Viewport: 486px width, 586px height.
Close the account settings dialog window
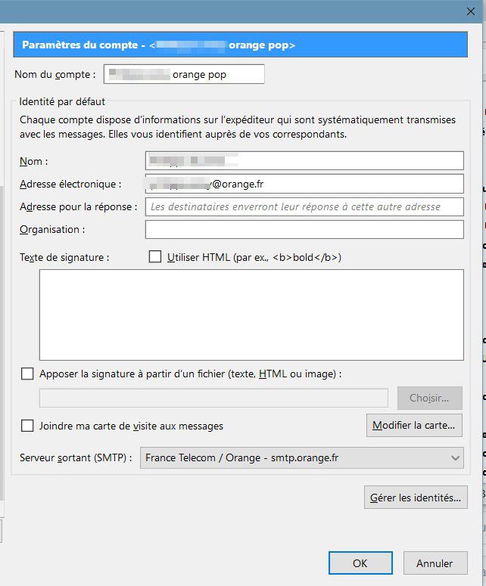click(x=470, y=11)
